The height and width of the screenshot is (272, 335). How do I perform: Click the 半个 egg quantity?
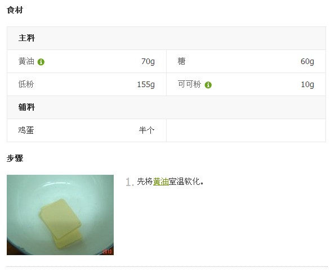pos(146,130)
